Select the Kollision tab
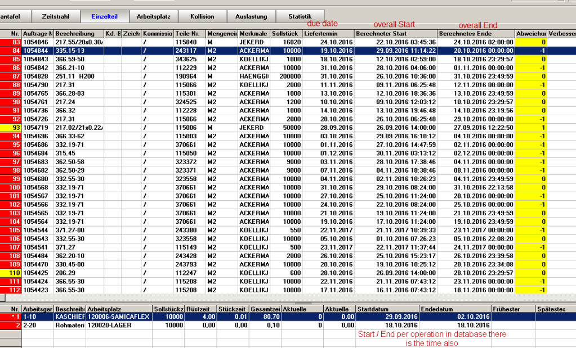 pyautogui.click(x=202, y=16)
